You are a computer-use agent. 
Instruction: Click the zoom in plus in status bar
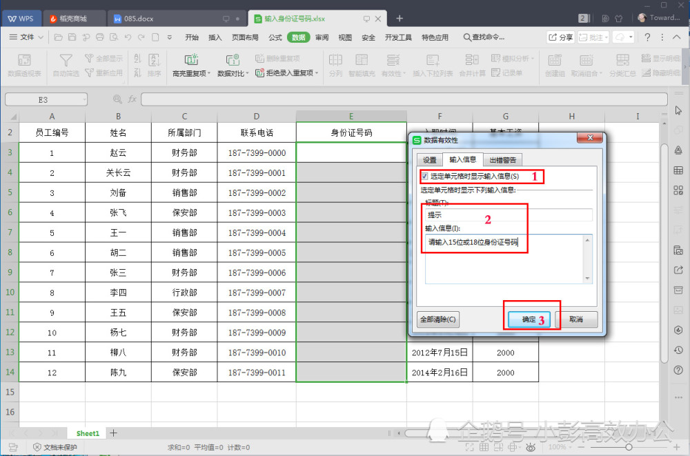pyautogui.click(x=676, y=447)
